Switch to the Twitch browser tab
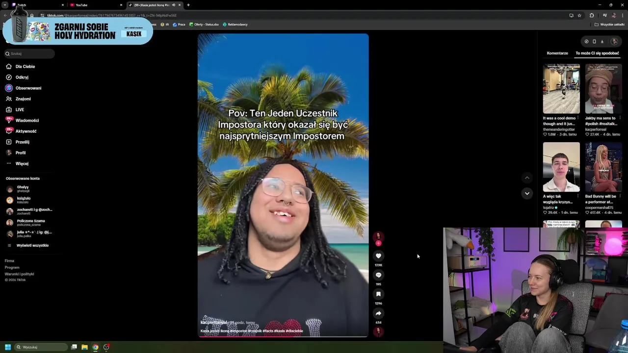 [37, 5]
